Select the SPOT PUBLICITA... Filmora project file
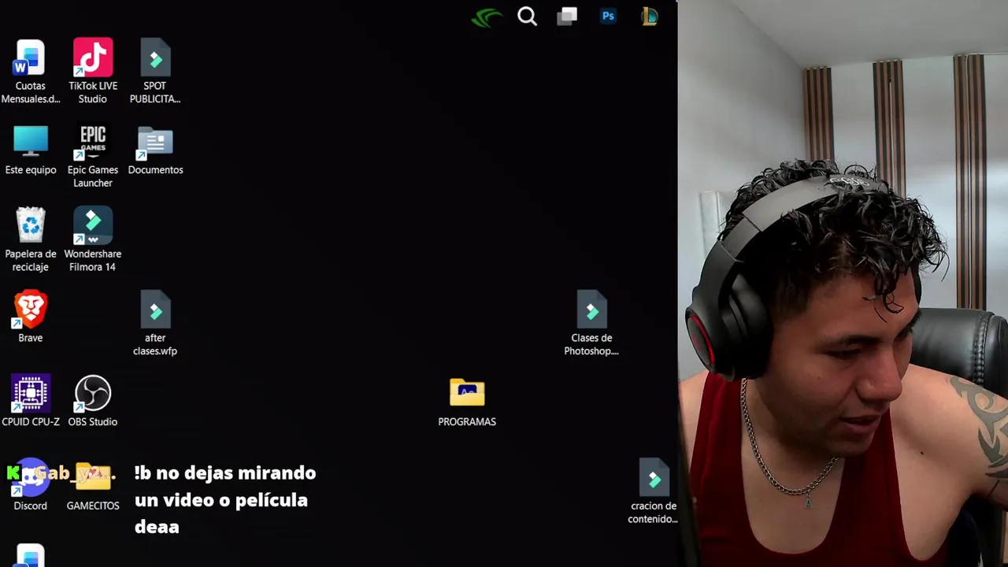This screenshot has height=567, width=1008. 155,71
